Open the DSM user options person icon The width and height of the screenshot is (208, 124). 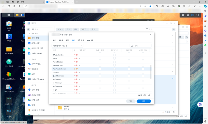click(x=188, y=15)
